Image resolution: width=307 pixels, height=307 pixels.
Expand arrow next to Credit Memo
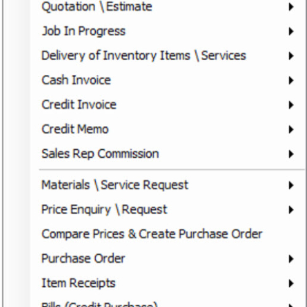[291, 130]
